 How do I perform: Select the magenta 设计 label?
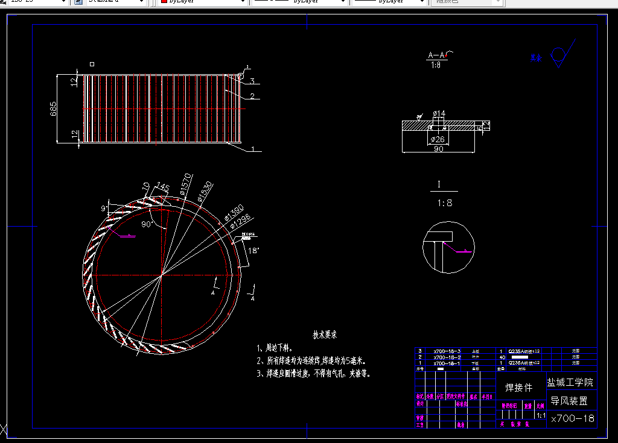pos(420,404)
